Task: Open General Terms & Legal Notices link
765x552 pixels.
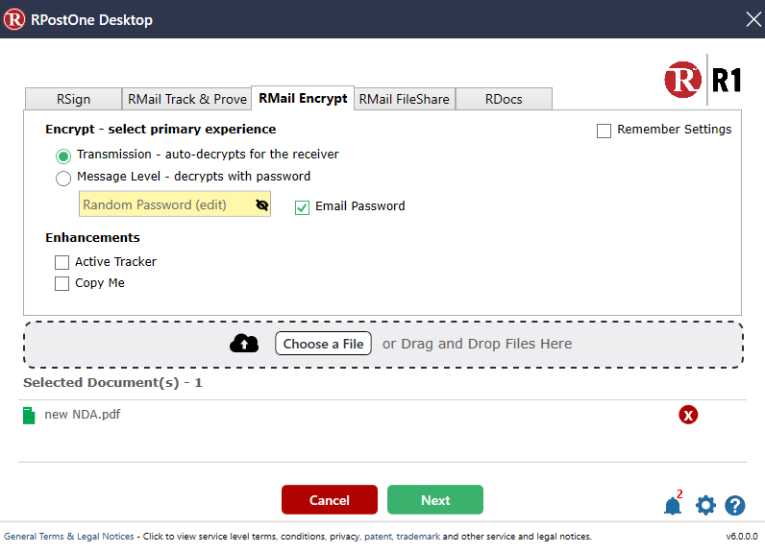Action: coord(69,537)
